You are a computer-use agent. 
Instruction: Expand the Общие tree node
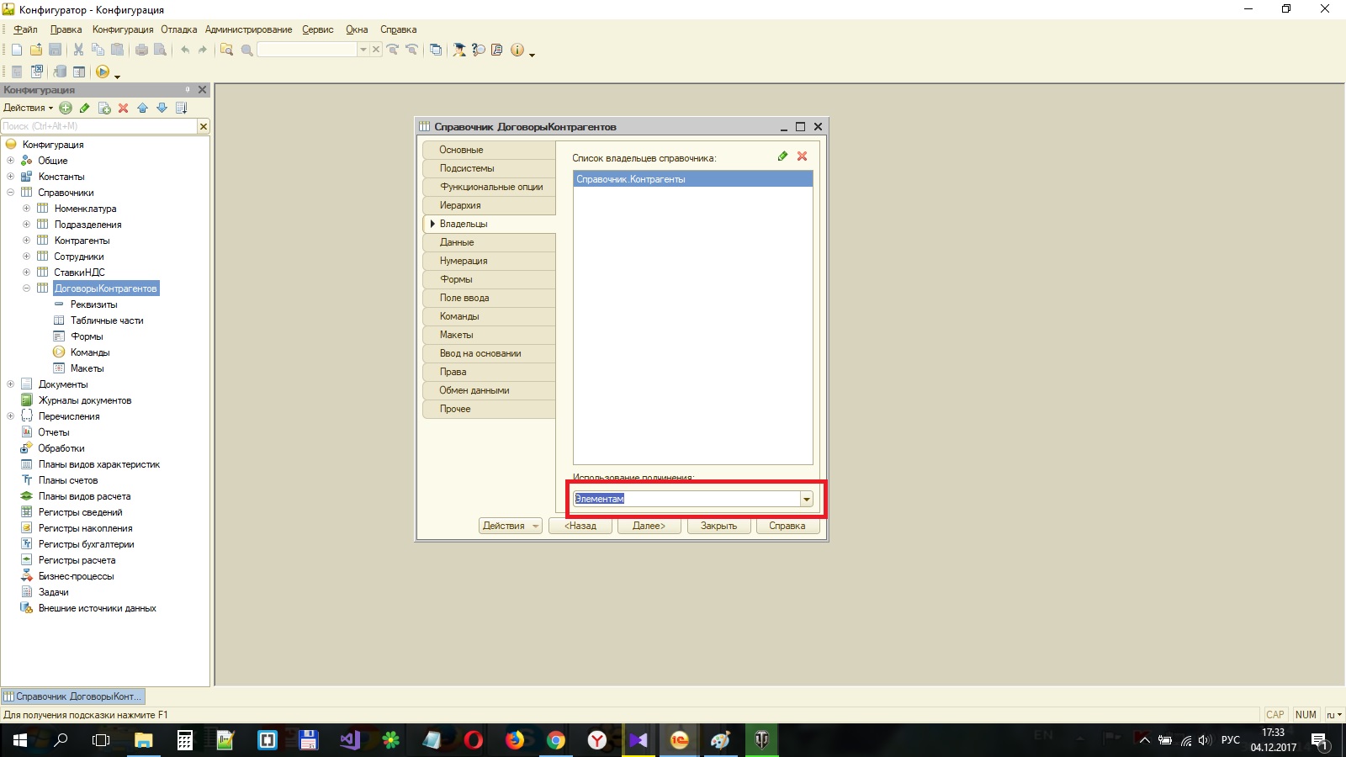[x=10, y=161]
